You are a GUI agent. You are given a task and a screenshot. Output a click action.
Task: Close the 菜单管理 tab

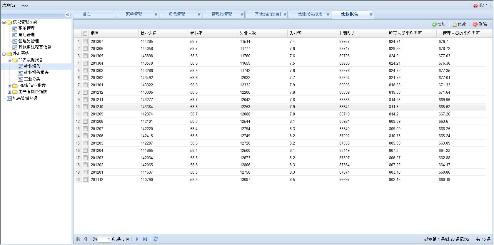tap(156, 14)
